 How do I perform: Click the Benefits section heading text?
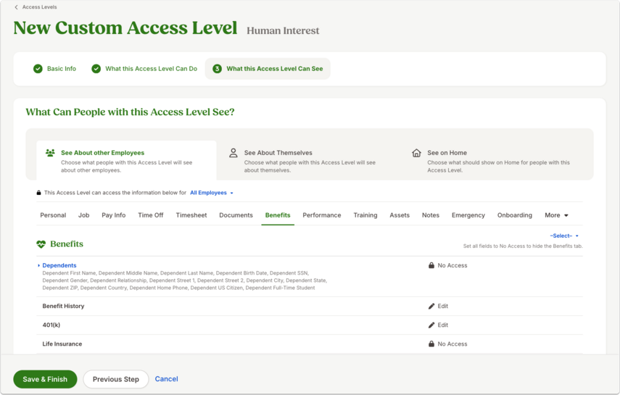click(67, 244)
